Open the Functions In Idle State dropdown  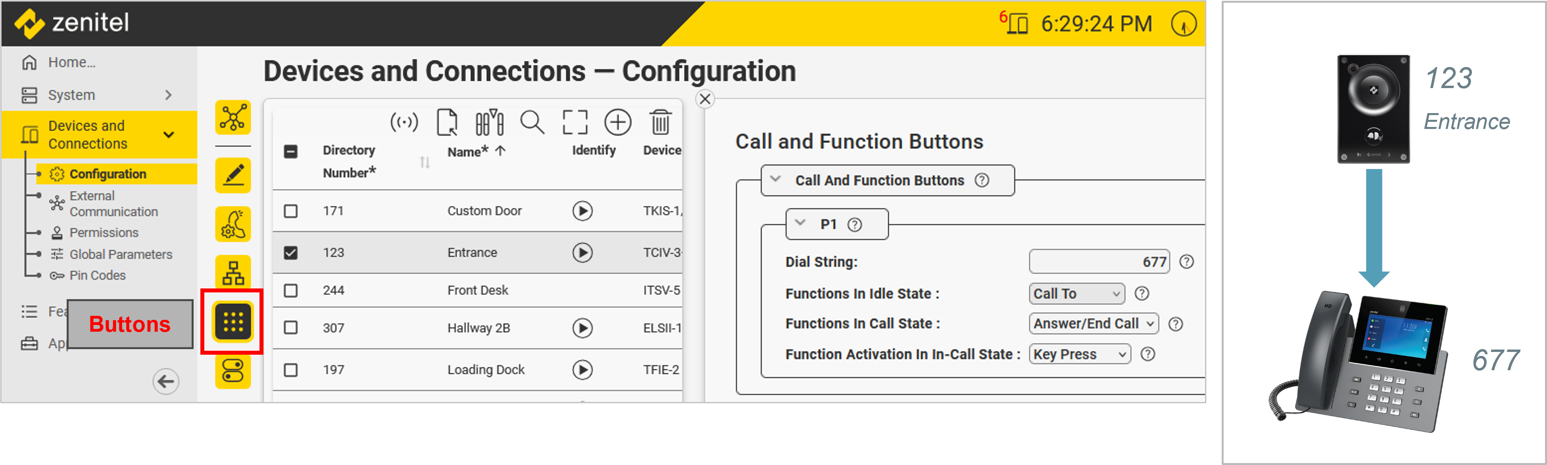pos(1076,293)
